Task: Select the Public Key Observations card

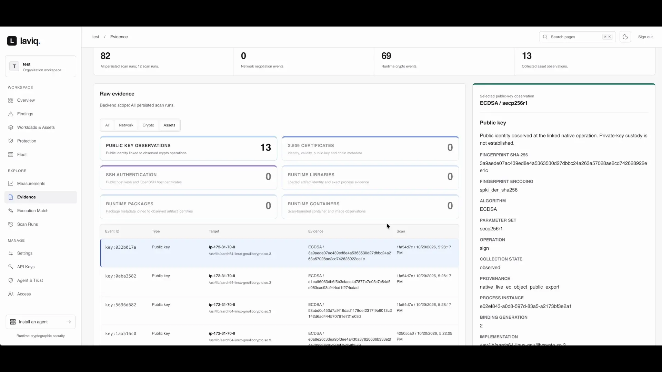Action: [188, 148]
